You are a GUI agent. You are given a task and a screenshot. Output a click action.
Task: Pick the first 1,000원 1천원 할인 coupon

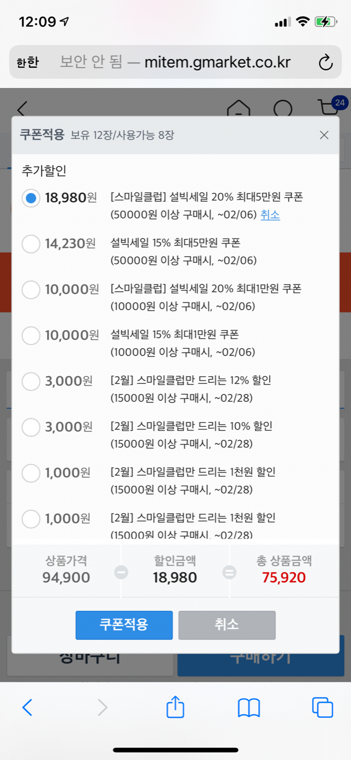click(x=31, y=472)
